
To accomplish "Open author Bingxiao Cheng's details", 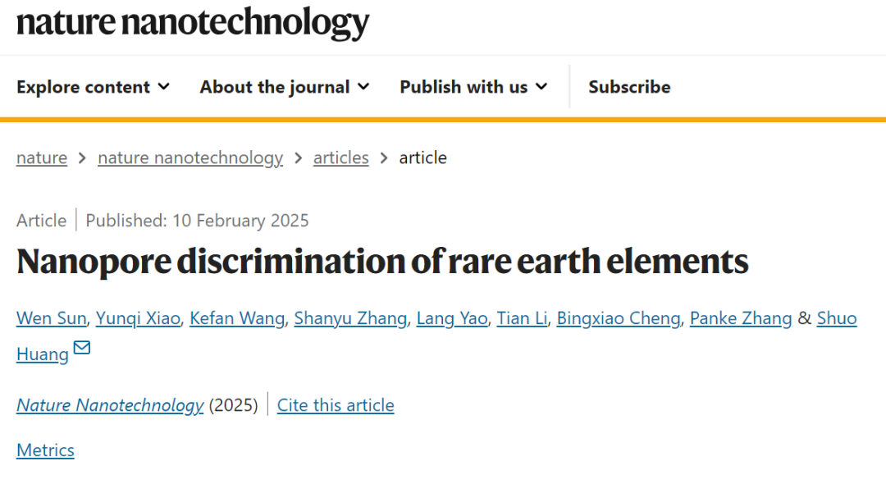I will (x=619, y=318).
